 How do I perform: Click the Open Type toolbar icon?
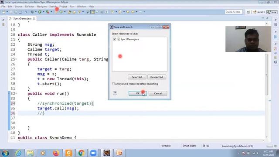coord(69,12)
